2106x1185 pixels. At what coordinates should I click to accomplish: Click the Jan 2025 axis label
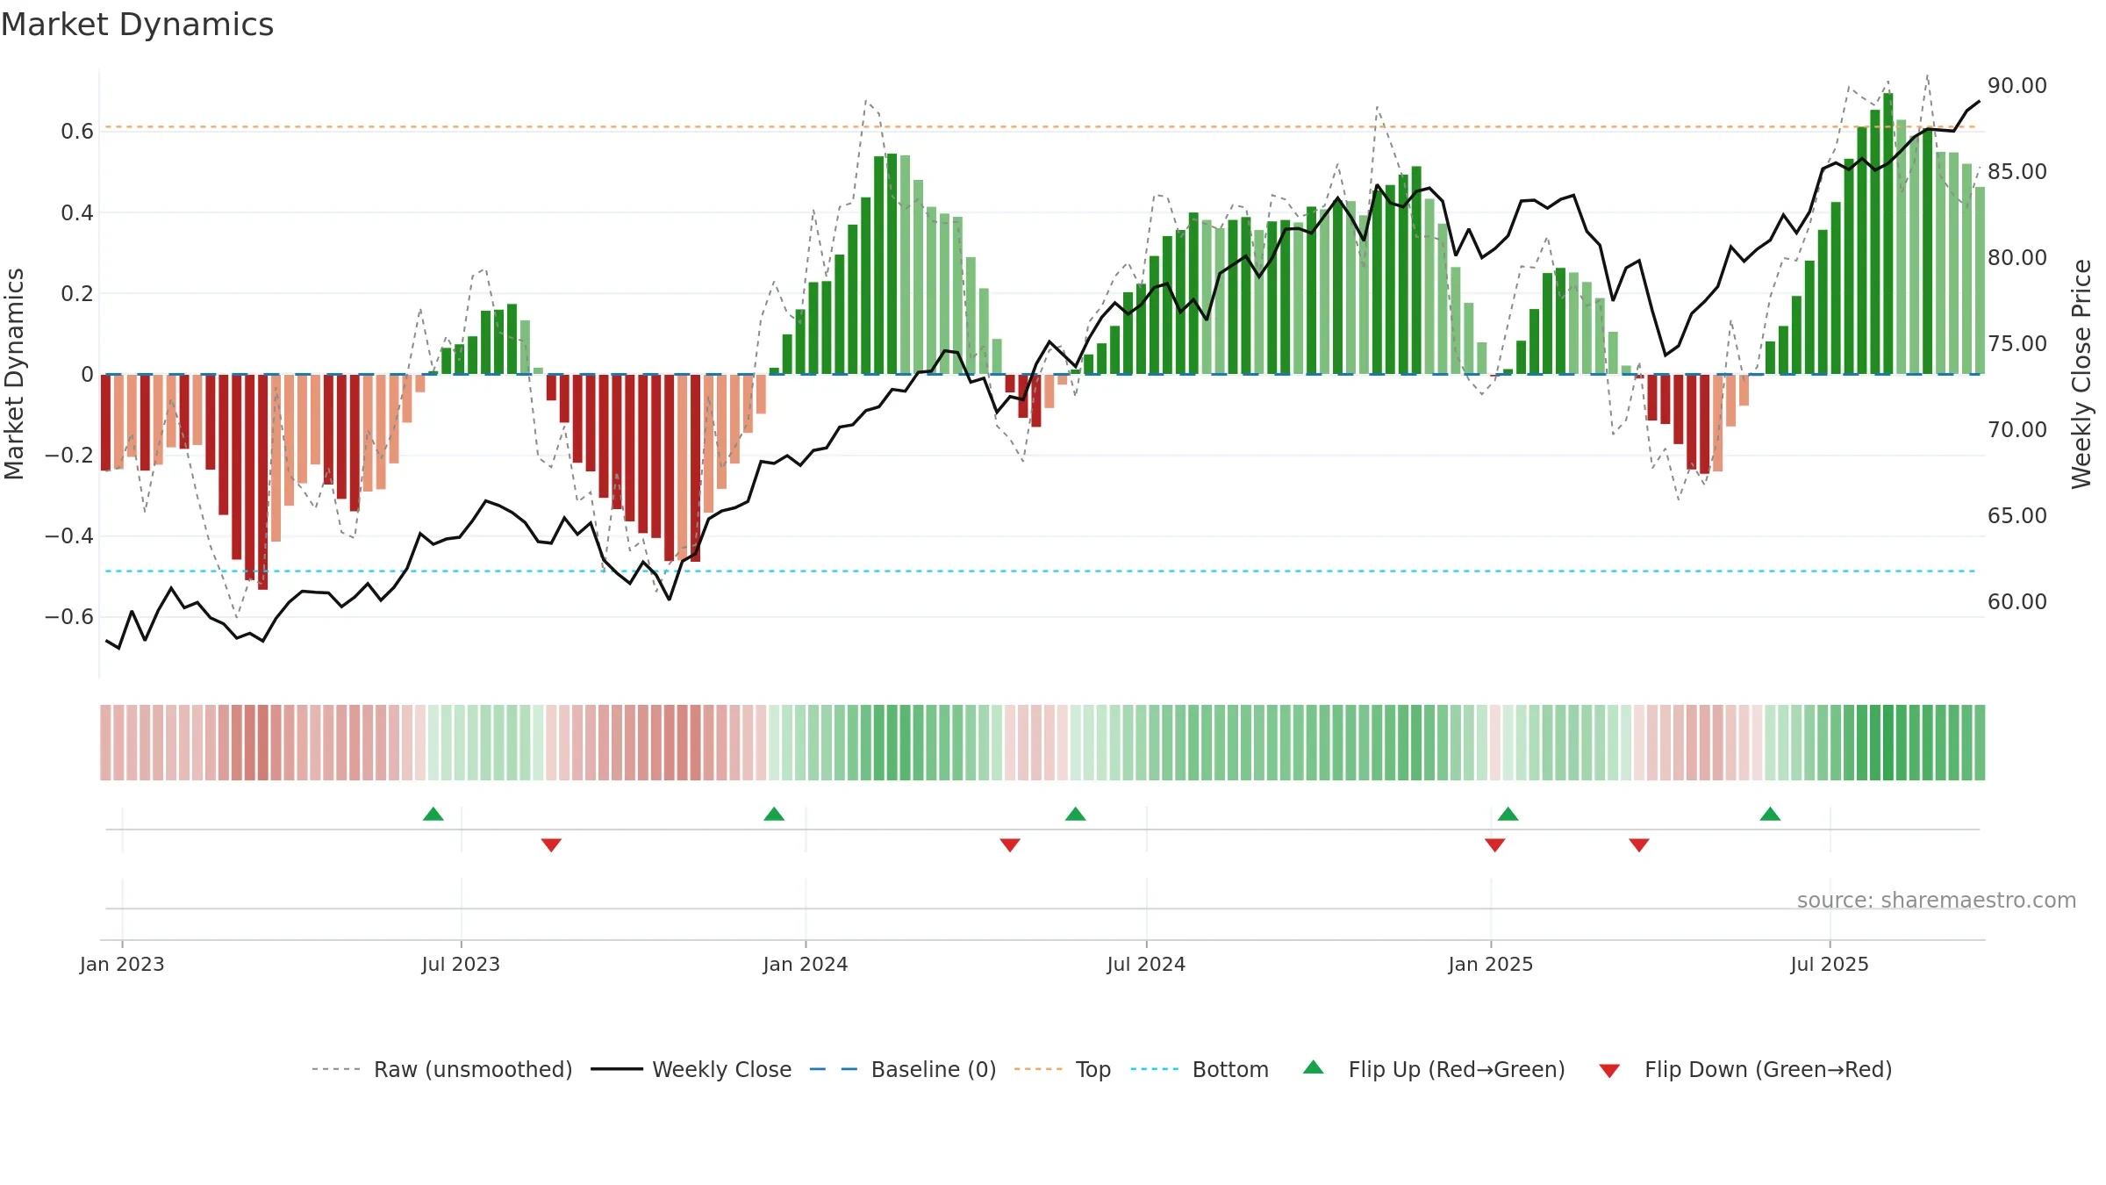[x=1491, y=964]
